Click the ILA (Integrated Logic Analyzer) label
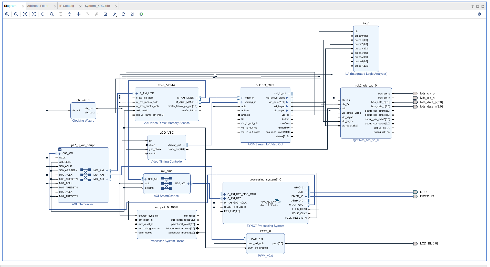The height and width of the screenshot is (267, 490). 366,74
